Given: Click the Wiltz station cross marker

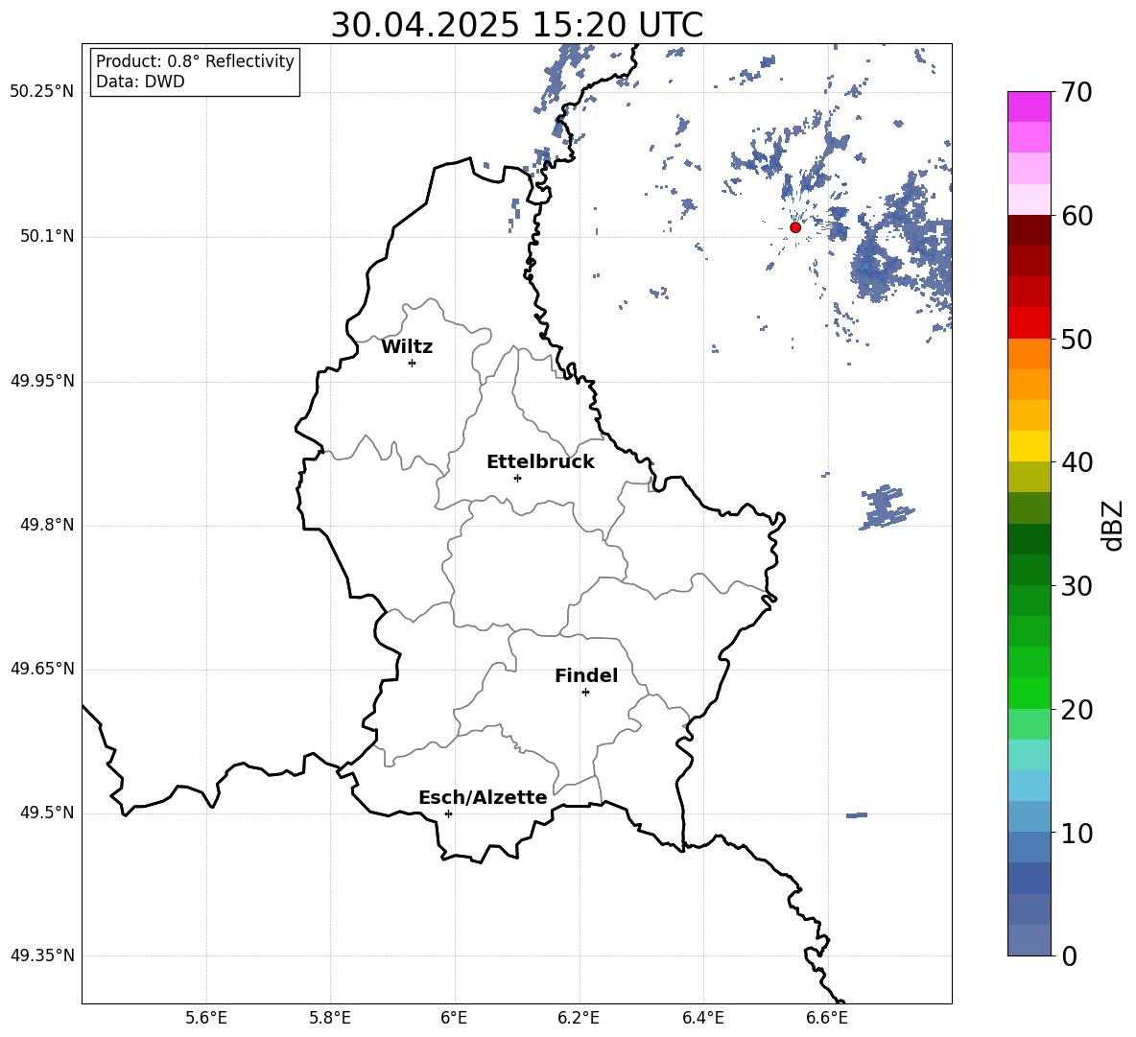Looking at the screenshot, I should [x=413, y=363].
